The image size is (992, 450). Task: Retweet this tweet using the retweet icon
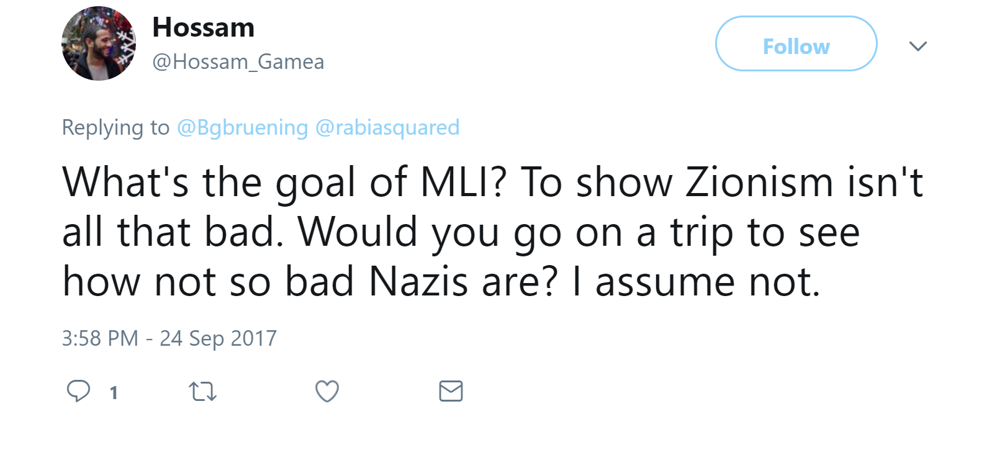[202, 392]
